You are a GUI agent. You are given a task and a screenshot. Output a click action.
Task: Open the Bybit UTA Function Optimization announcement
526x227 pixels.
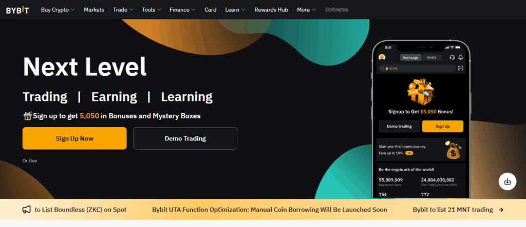pos(269,210)
